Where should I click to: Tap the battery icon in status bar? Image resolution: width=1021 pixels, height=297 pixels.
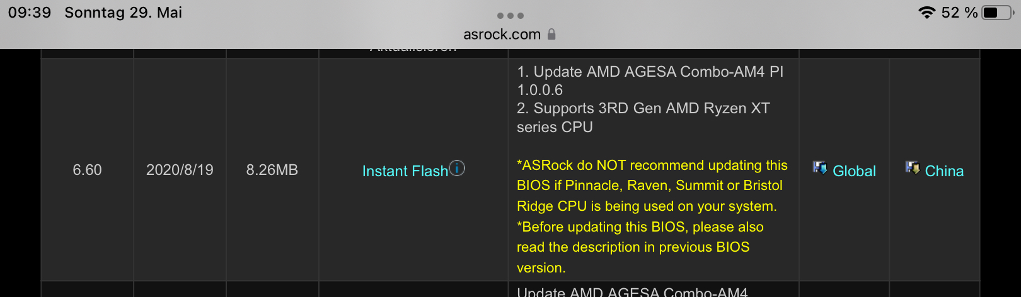coord(997,13)
